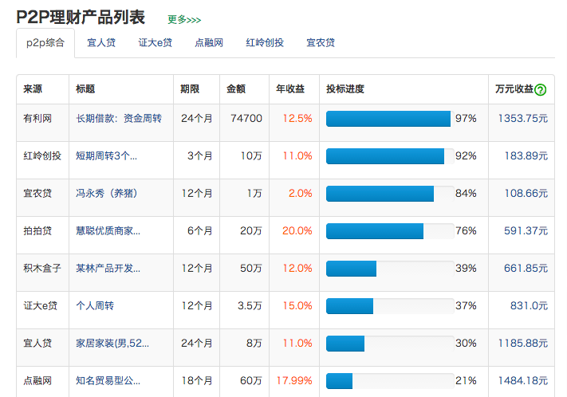This screenshot has width=567, height=397.
Task: Select the 证大e贷 tab
Action: point(155,43)
